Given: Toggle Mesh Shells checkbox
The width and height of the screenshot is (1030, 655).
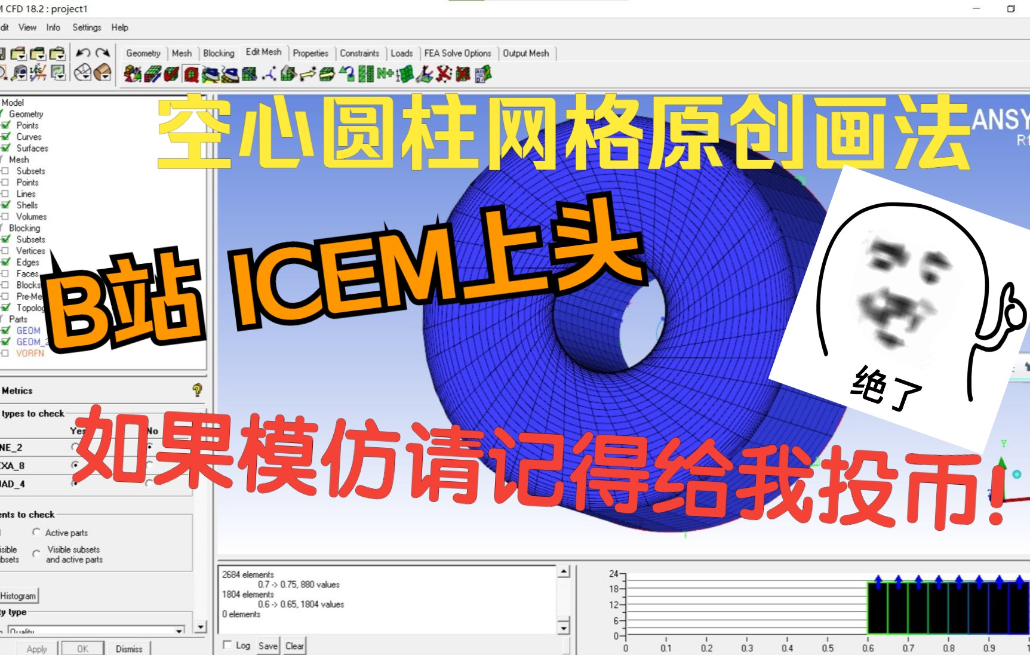Looking at the screenshot, I should 5,205.
